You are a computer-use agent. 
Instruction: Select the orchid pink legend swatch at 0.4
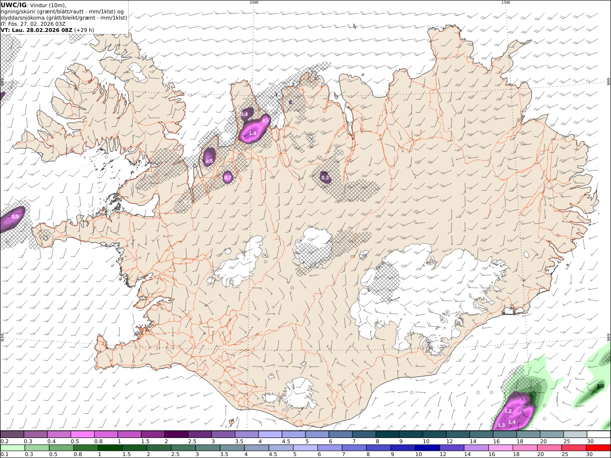(x=59, y=435)
